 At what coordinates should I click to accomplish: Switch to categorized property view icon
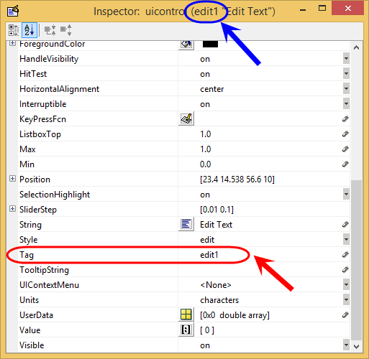click(14, 30)
